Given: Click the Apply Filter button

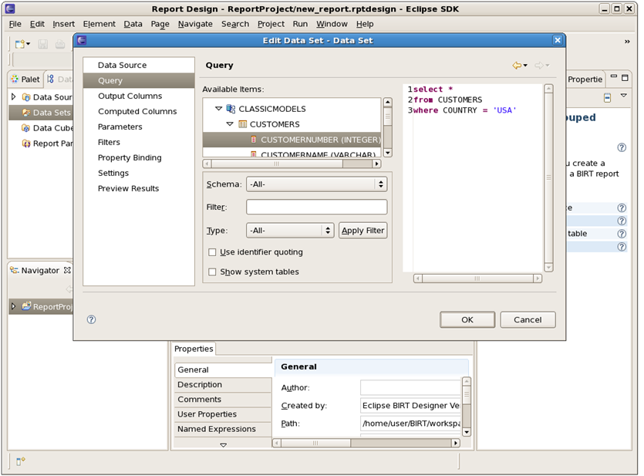Looking at the screenshot, I should pyautogui.click(x=363, y=231).
